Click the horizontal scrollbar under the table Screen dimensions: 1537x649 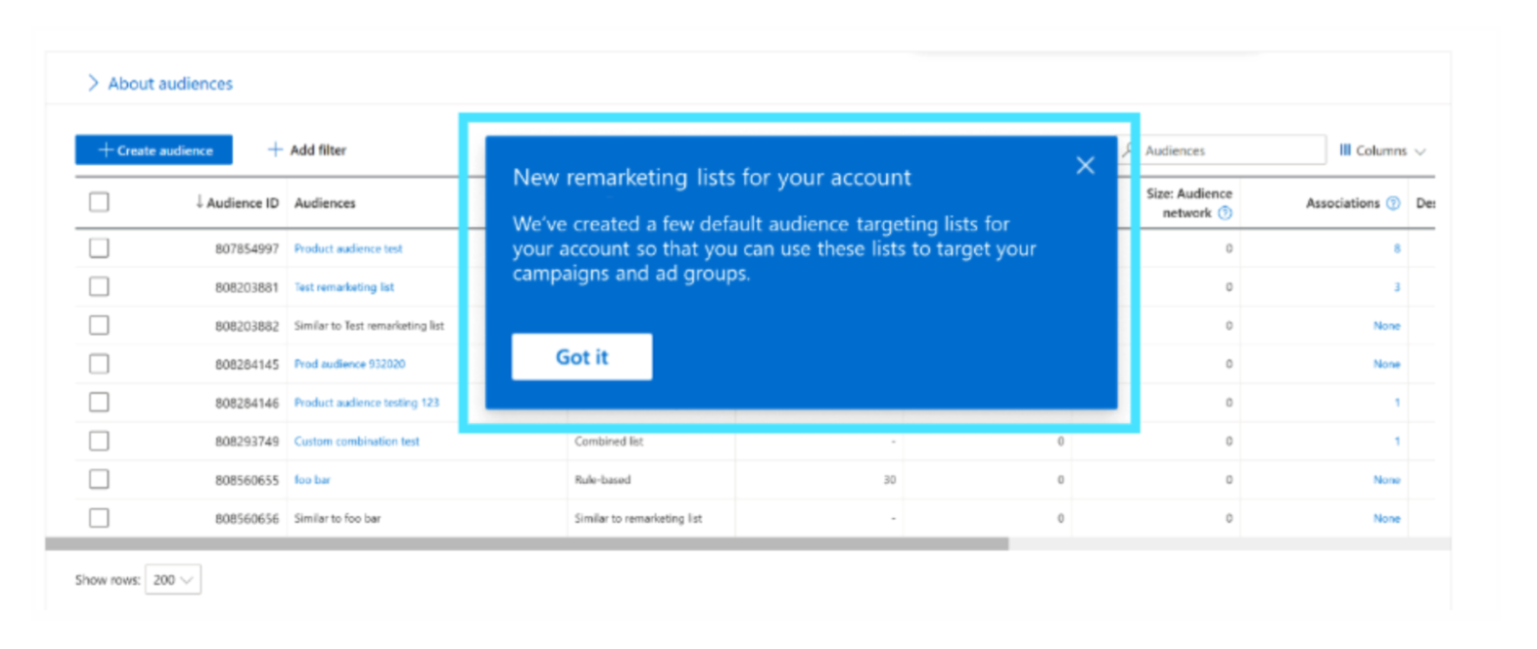pyautogui.click(x=526, y=544)
